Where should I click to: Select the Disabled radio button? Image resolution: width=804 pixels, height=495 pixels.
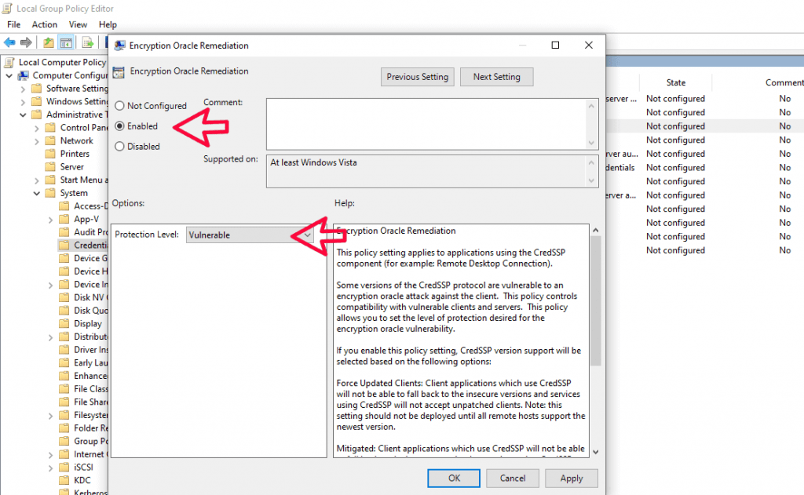120,146
